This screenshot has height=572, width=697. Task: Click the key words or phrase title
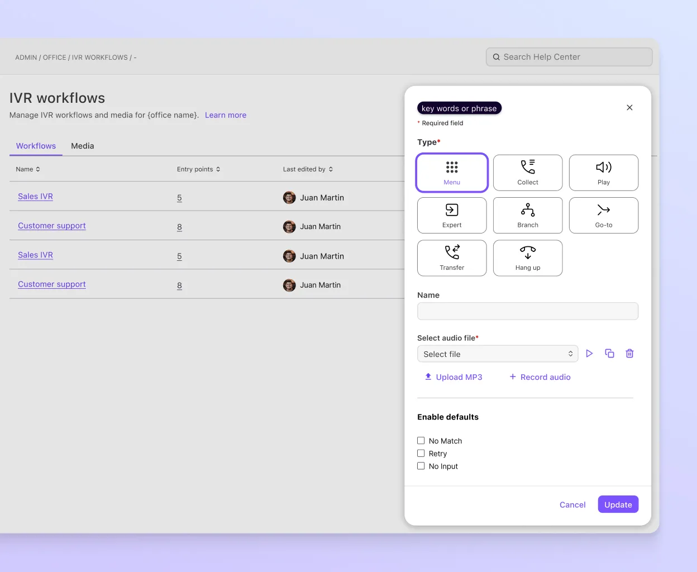[x=459, y=108]
